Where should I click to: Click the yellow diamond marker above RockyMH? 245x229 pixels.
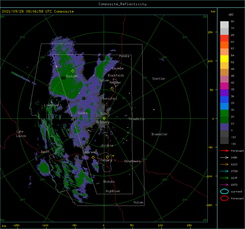pos(73,71)
